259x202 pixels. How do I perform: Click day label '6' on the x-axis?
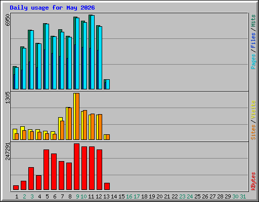[55, 196]
